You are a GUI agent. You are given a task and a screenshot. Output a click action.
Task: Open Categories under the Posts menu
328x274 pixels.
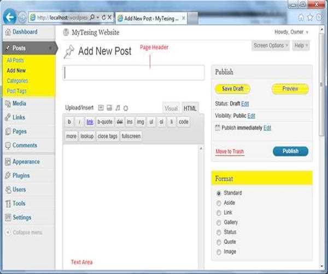point(17,81)
